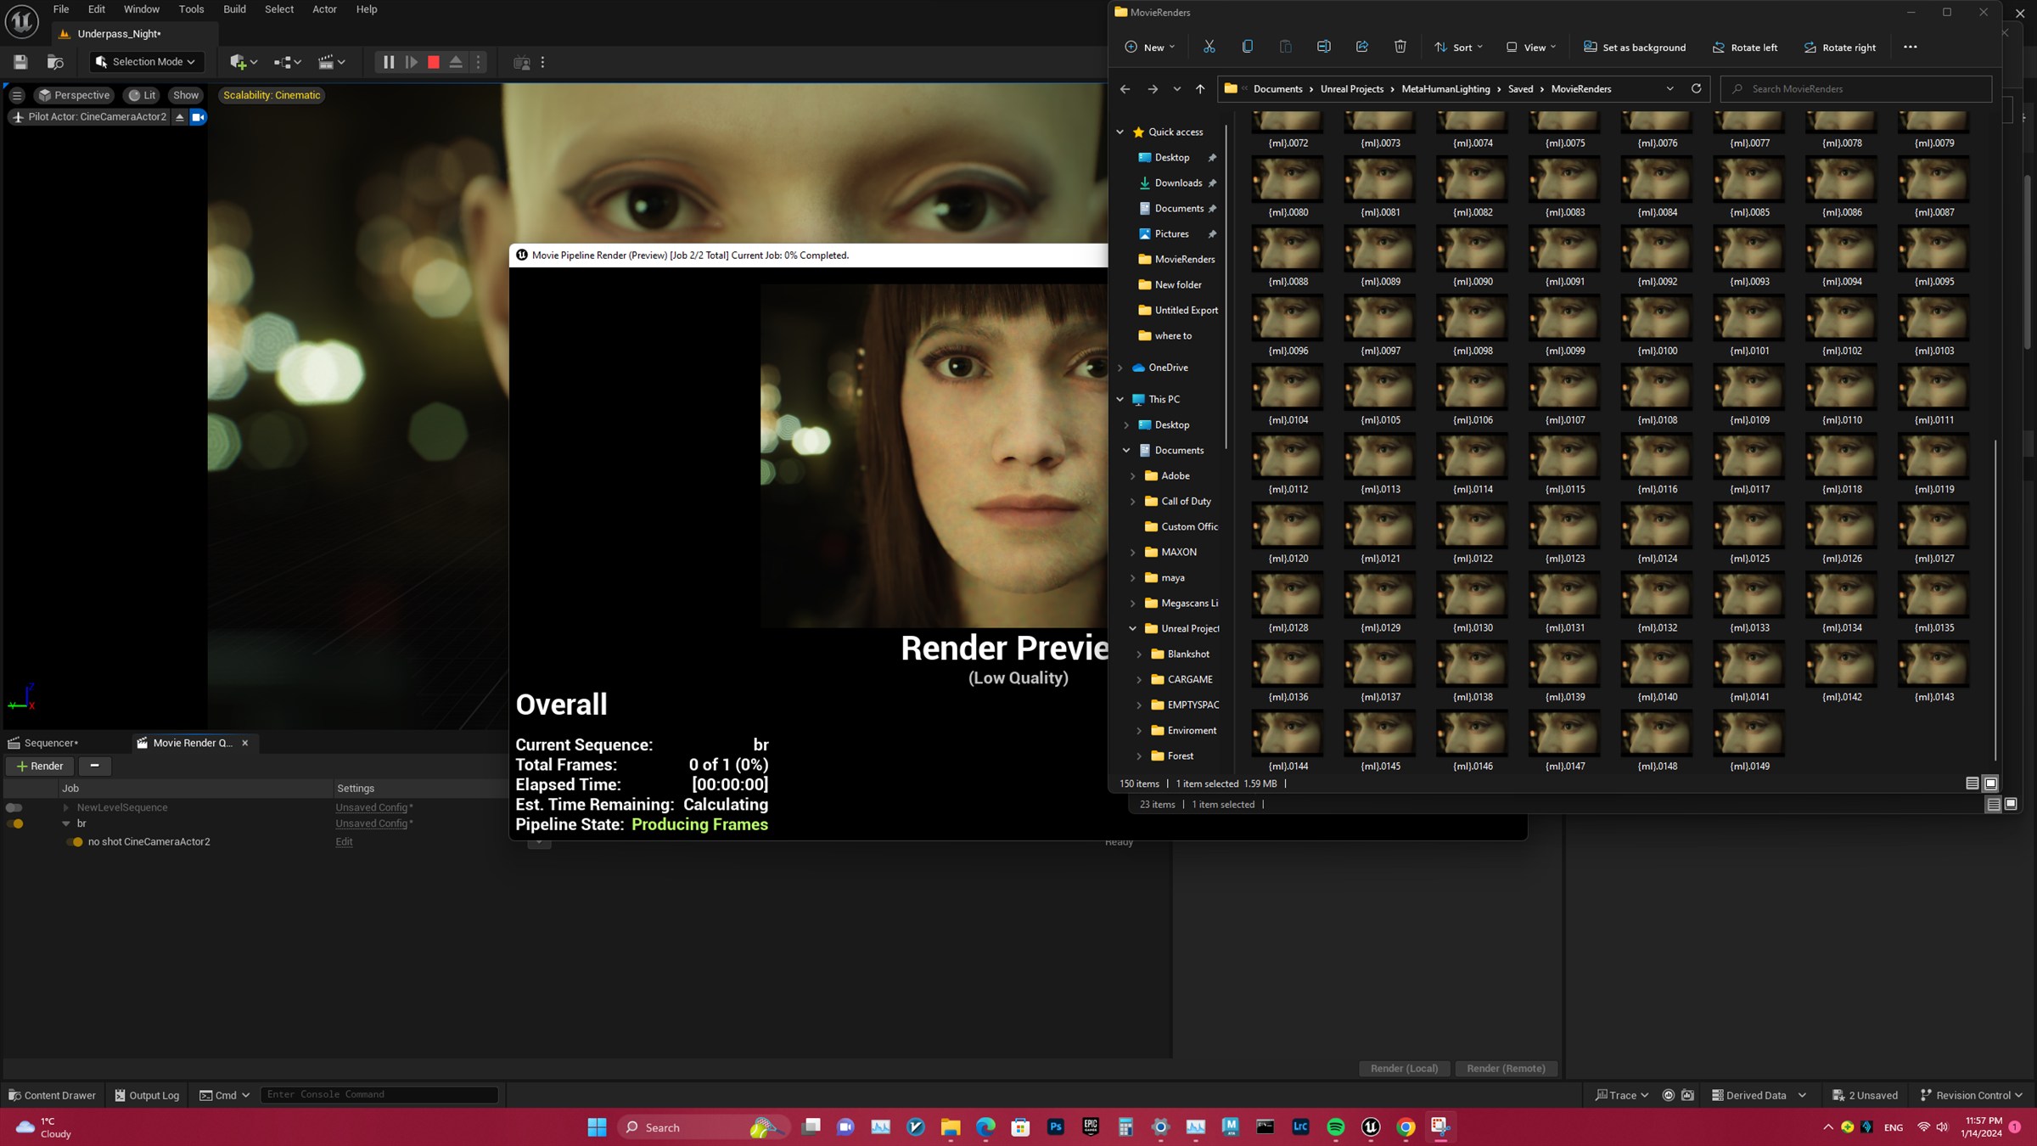Open the content browser folder icon

pos(55,62)
